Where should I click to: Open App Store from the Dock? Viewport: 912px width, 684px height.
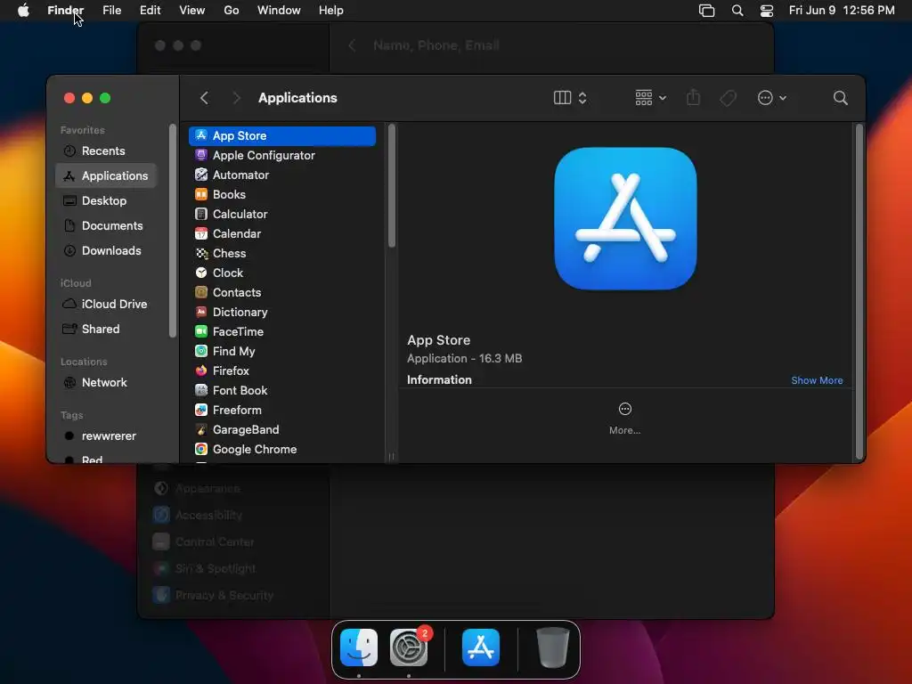[481, 647]
